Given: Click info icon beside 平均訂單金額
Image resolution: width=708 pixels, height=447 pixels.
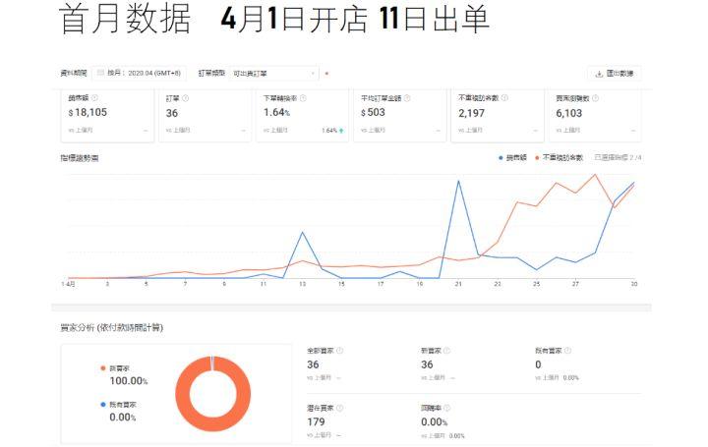Looking at the screenshot, I should point(407,98).
